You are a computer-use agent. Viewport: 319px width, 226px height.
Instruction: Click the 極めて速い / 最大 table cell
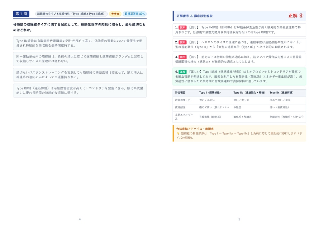coord(280,100)
